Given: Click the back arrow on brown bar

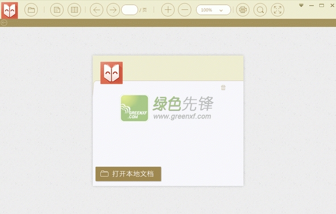Looking at the screenshot, I should (x=4, y=23).
